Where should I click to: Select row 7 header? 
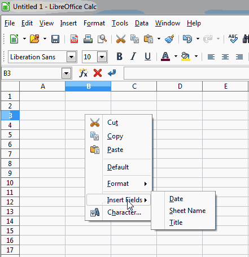pos(10,154)
